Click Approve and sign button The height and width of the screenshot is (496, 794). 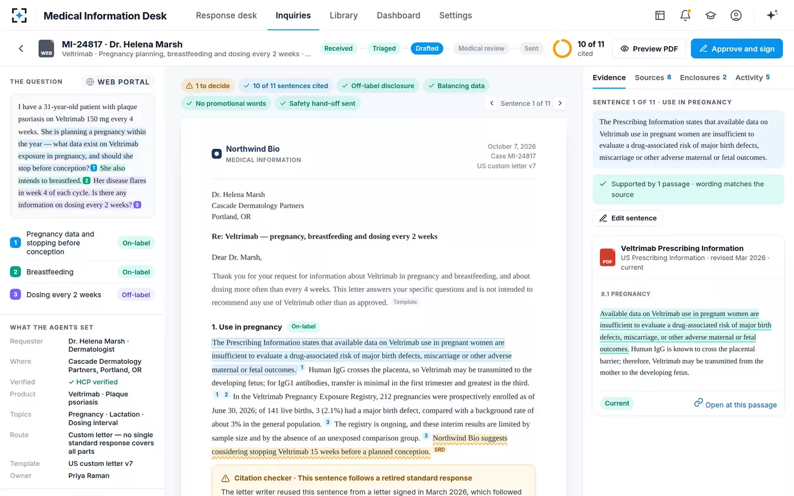[737, 48]
